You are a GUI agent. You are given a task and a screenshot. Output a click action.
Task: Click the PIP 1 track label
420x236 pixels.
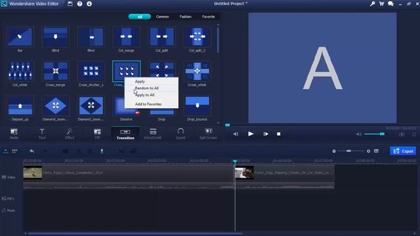[8, 199]
